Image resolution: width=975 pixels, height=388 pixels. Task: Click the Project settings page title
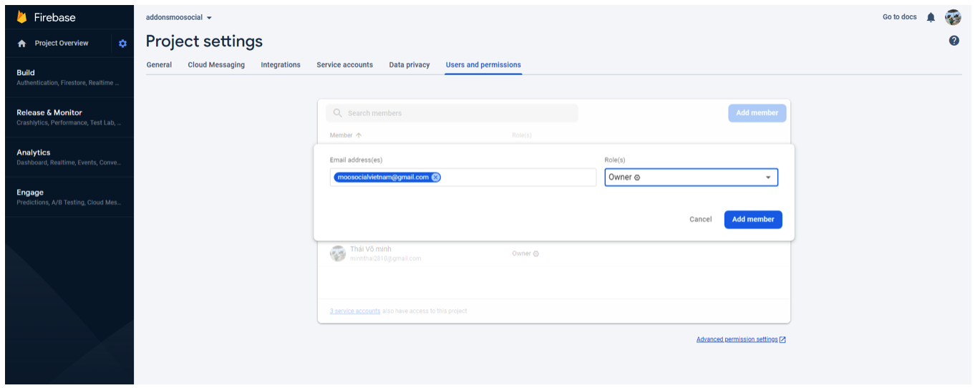204,42
